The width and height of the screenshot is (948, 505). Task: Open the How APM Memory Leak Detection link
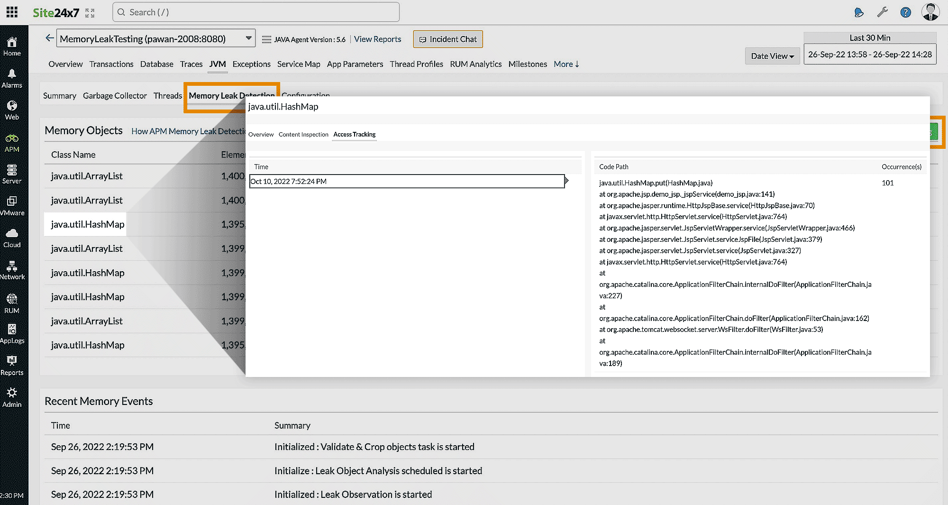tap(188, 131)
